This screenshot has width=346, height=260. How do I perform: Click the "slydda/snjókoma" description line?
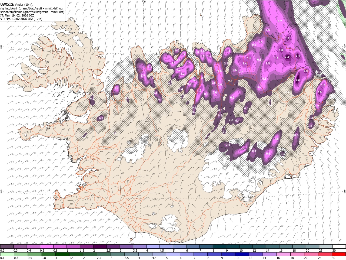(32, 12)
